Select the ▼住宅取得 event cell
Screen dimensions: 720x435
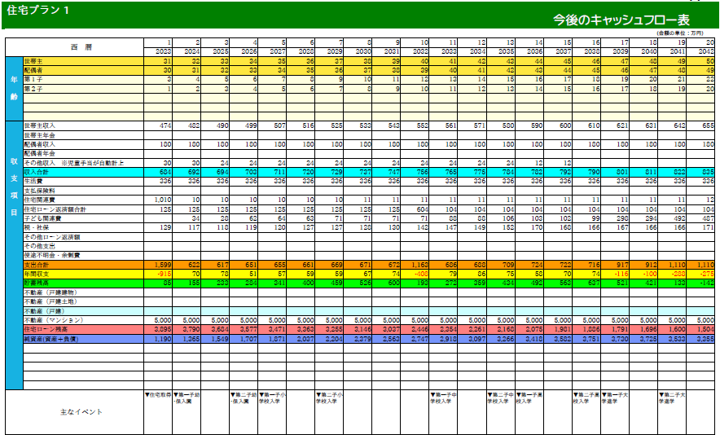pos(158,394)
